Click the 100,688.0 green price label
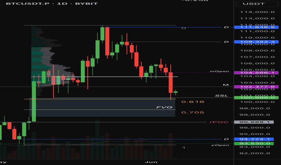Image resolution: width=281 pixels, height=165 pixels. click(256, 97)
